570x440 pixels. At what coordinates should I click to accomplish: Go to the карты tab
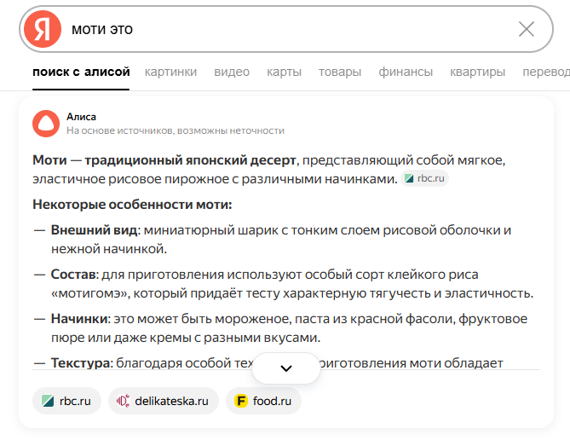point(284,72)
